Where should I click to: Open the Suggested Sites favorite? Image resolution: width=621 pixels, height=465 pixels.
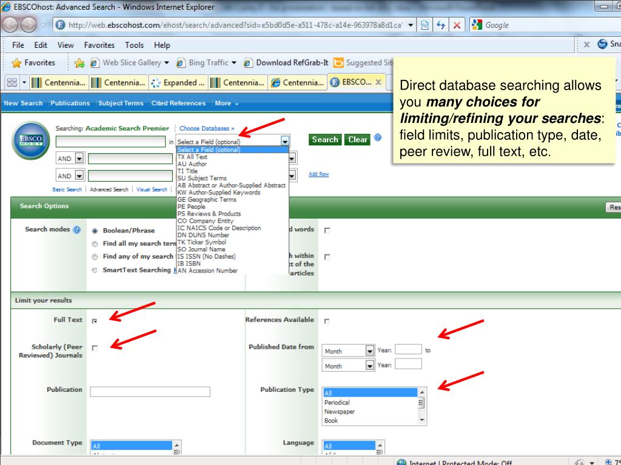[x=363, y=63]
